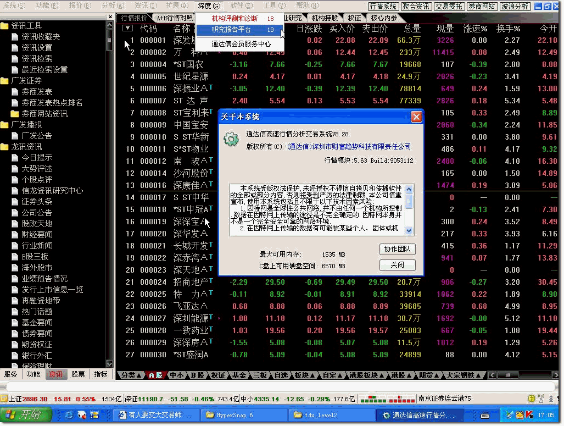Open the 分析(A) menu
Image resolution: width=564 pixels, height=426 pixels.
[113, 5]
